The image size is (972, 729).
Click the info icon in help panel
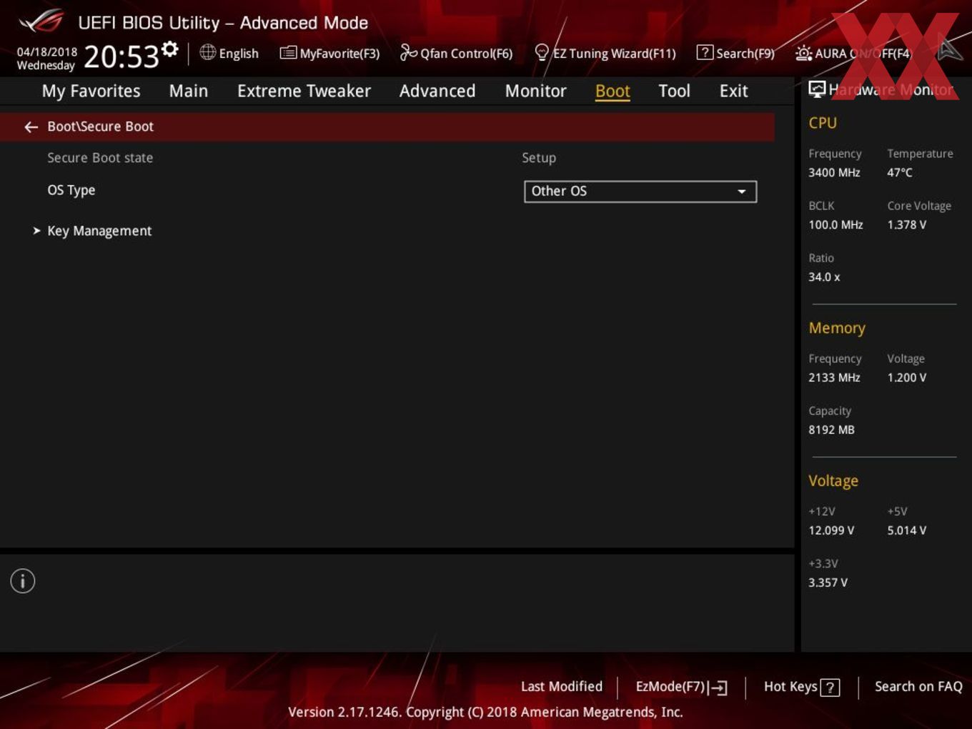coord(23,581)
